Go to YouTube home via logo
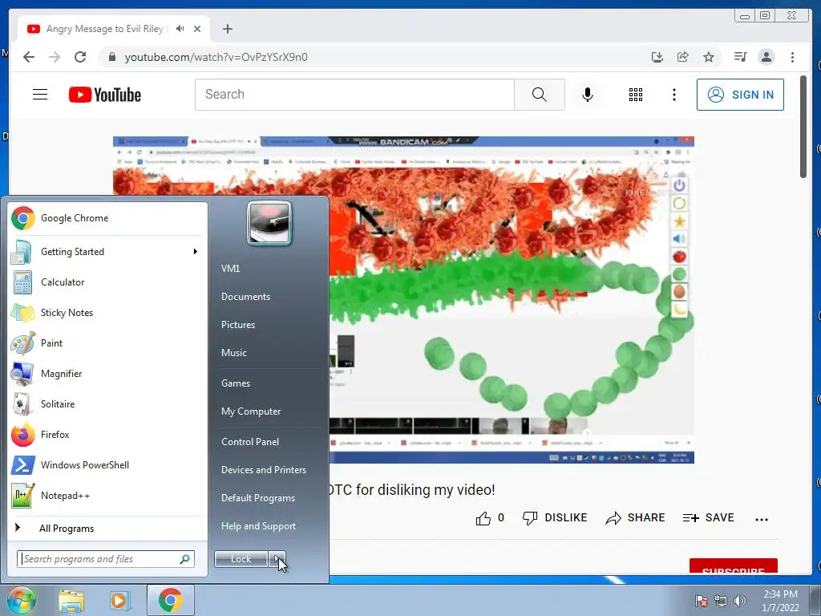The width and height of the screenshot is (821, 616). [105, 95]
